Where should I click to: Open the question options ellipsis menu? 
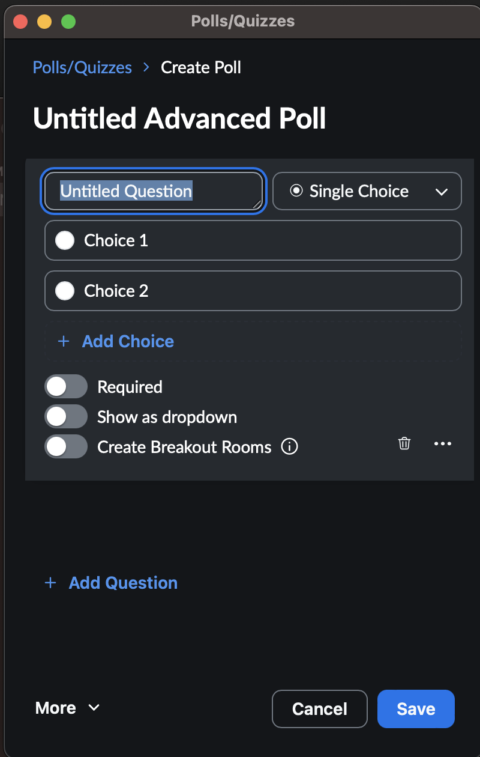point(443,443)
